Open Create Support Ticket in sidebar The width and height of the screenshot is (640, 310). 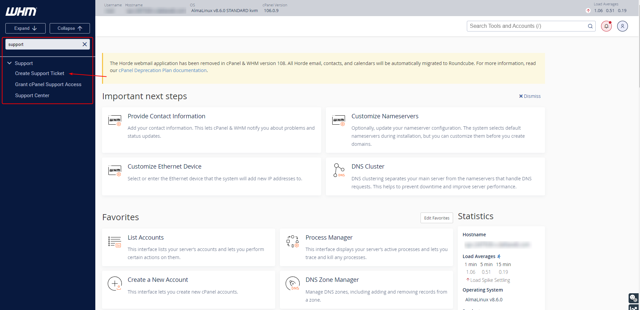click(40, 73)
